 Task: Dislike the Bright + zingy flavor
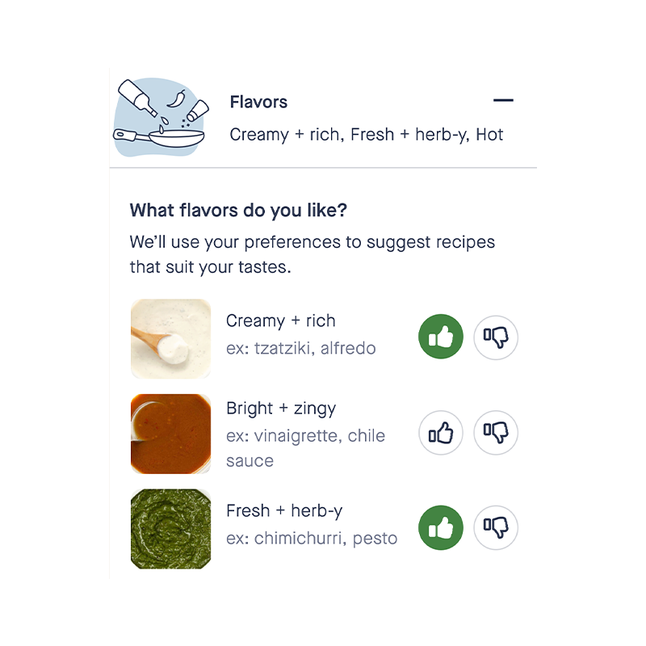tap(496, 434)
